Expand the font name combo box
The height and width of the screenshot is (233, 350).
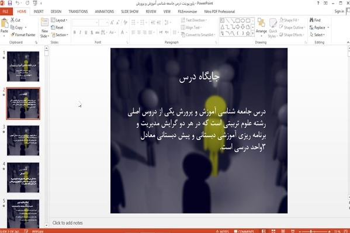click(x=96, y=22)
